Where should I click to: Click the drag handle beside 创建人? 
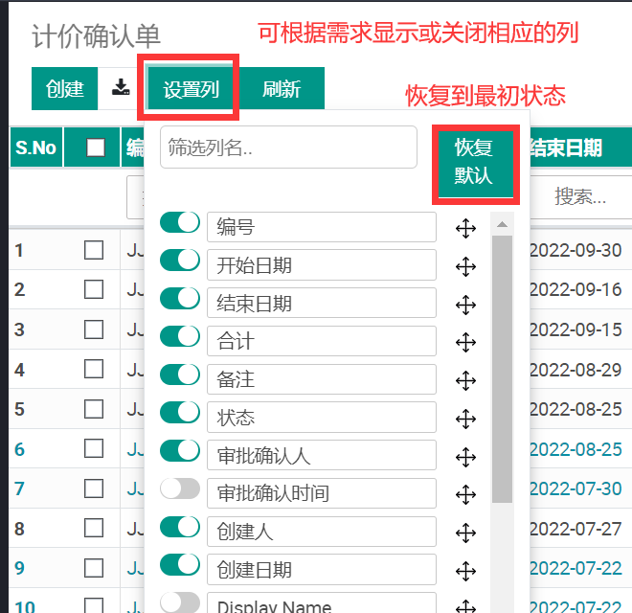[465, 532]
